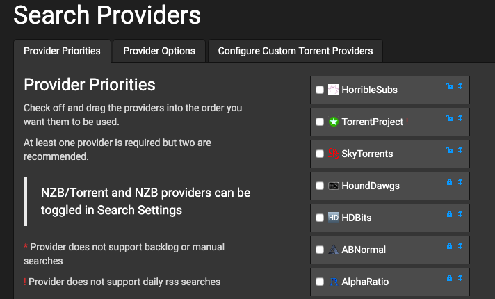
Task: Enable the HorribleSubs provider checkbox
Action: (x=320, y=90)
